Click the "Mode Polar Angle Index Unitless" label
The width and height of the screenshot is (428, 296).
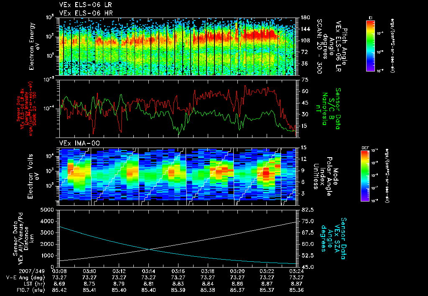point(325,176)
